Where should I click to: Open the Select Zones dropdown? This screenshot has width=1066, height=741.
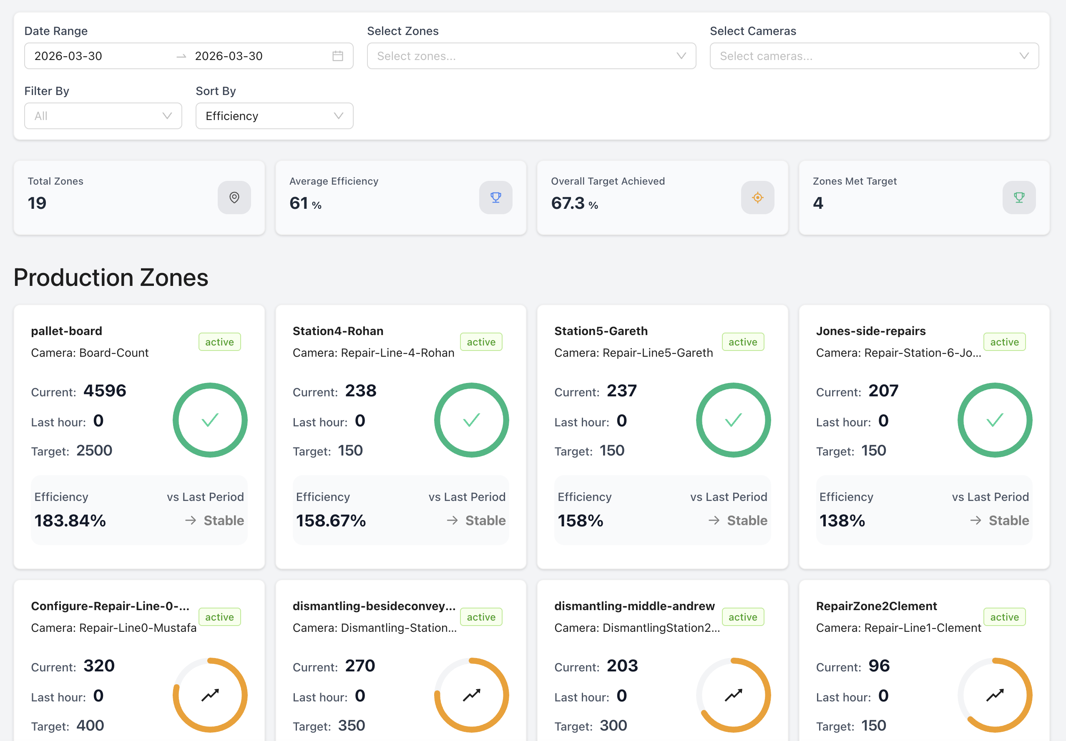point(530,56)
